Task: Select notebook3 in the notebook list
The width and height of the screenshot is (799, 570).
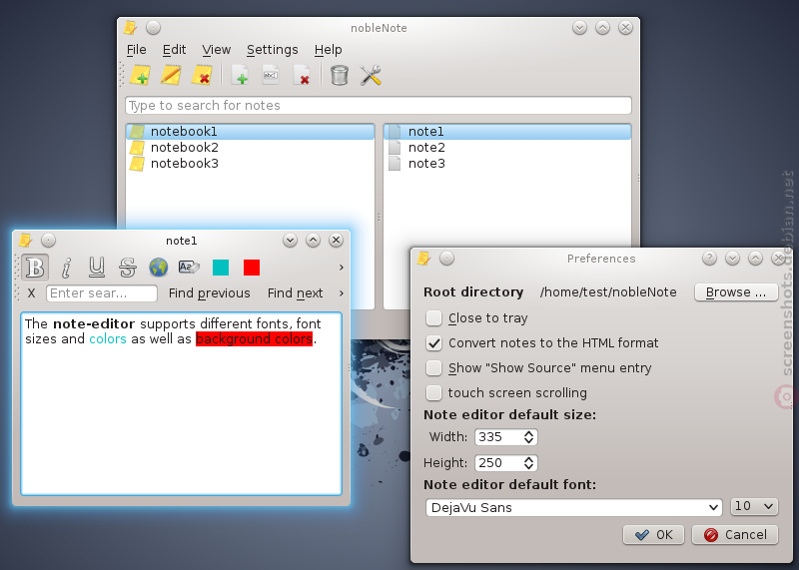Action: (x=251, y=163)
